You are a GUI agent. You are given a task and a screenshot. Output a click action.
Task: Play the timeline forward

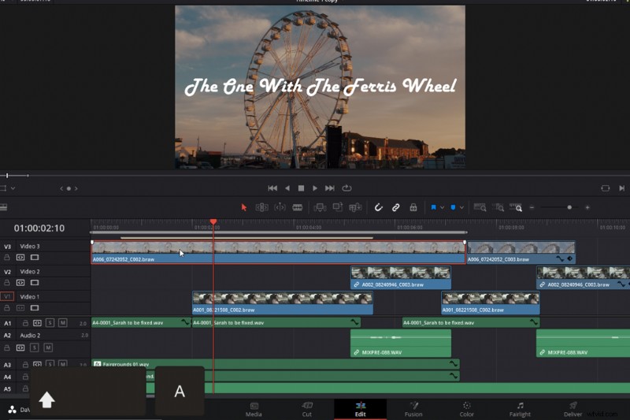click(315, 188)
